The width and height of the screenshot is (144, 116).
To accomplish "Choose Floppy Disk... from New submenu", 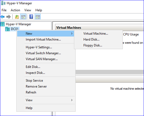I will [98, 45].
